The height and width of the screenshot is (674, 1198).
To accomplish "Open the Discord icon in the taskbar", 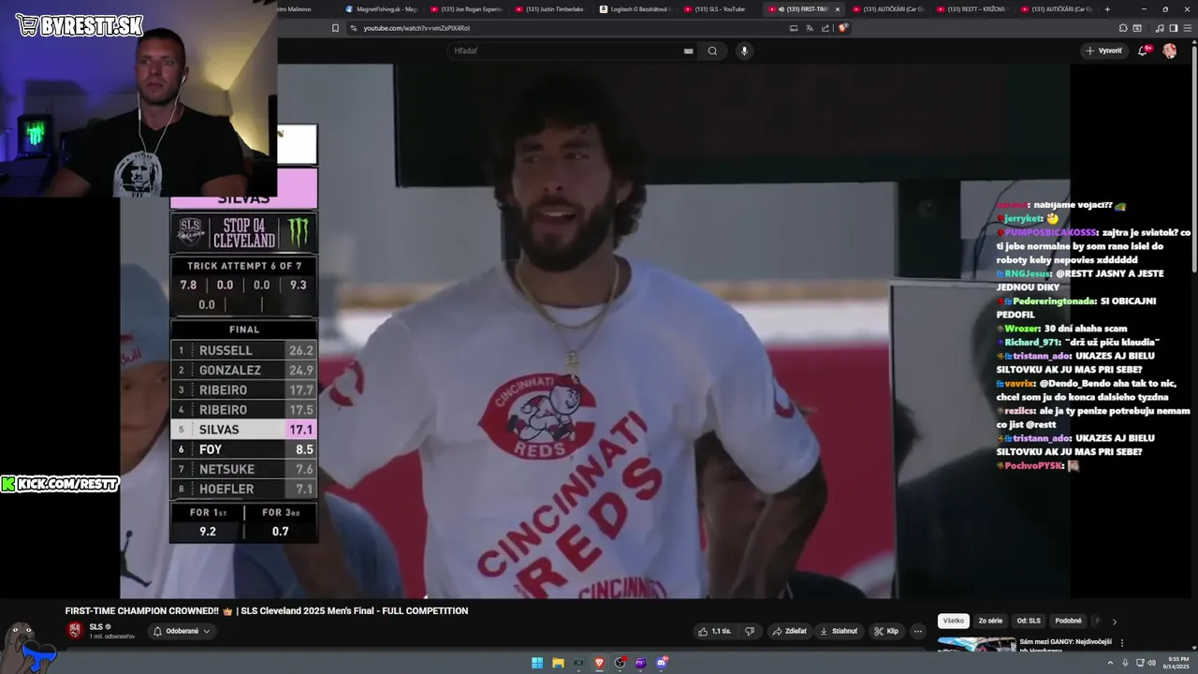I will click(662, 663).
